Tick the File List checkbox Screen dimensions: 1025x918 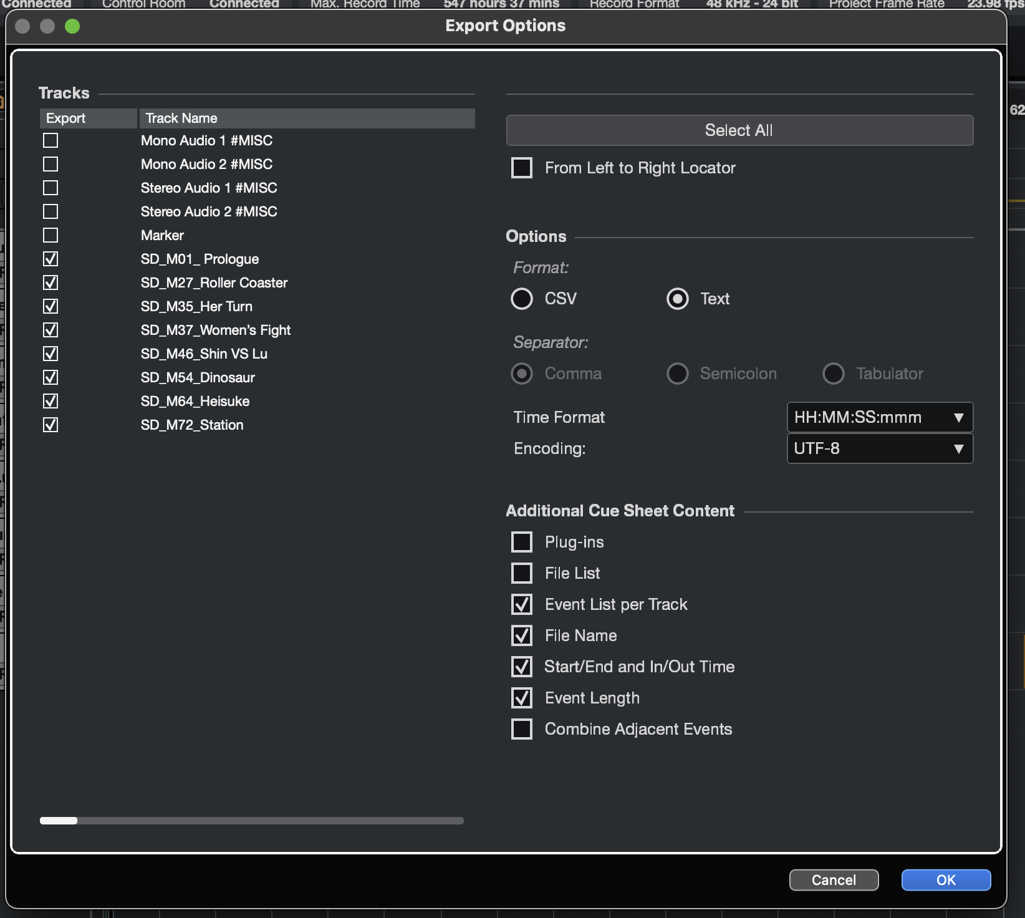click(x=522, y=573)
